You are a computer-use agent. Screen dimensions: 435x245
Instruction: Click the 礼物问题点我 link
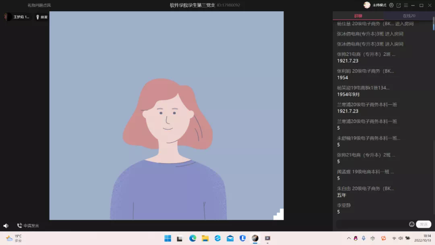[39, 5]
